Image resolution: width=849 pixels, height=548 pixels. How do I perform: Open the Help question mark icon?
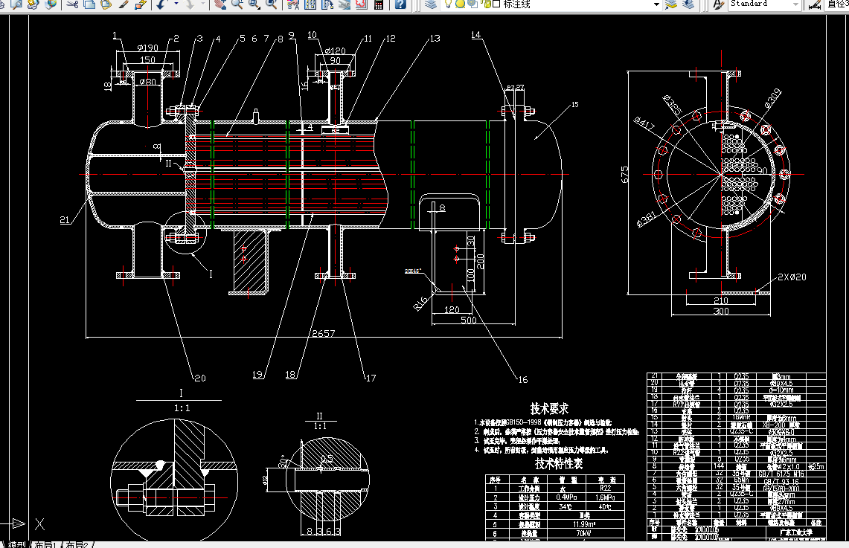[x=400, y=4]
